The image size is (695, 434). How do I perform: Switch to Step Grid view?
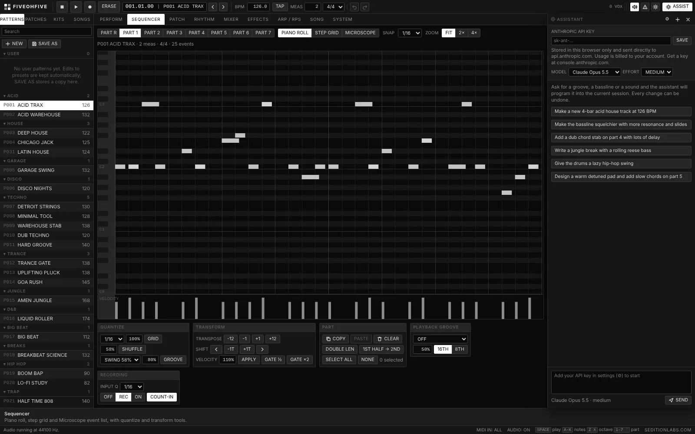(327, 33)
